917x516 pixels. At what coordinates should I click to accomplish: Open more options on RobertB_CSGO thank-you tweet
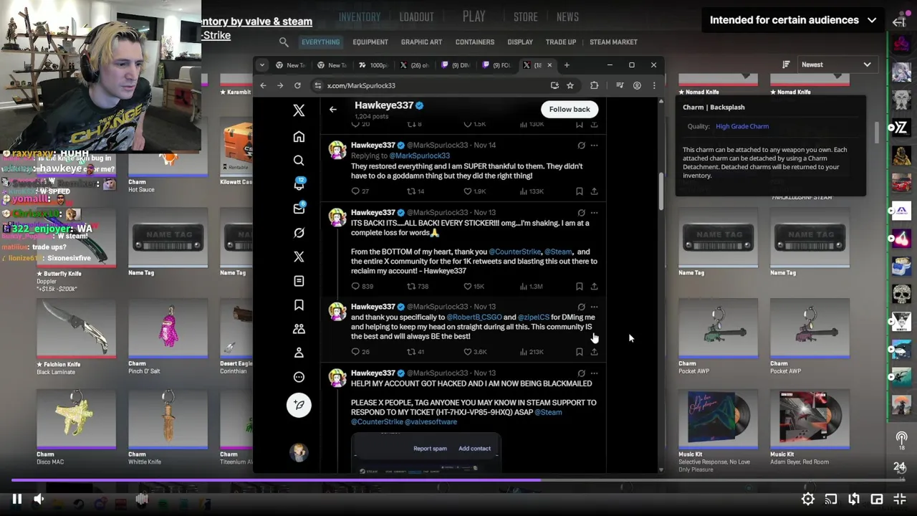[x=594, y=307]
